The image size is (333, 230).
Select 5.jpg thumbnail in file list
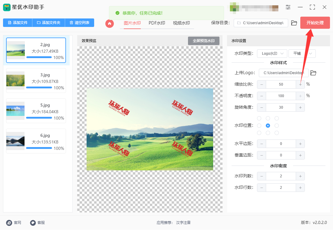pyautogui.click(x=15, y=111)
